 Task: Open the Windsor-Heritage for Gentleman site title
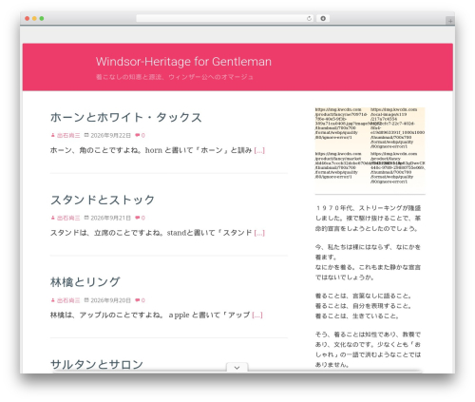click(x=183, y=62)
